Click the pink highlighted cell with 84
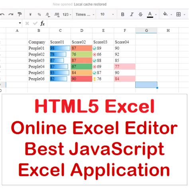Screen dimensions: 189x189 coord(125,79)
